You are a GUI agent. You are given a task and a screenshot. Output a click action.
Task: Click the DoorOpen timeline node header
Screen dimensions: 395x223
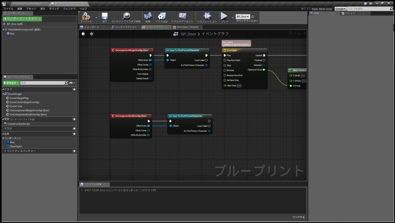pos(244,50)
